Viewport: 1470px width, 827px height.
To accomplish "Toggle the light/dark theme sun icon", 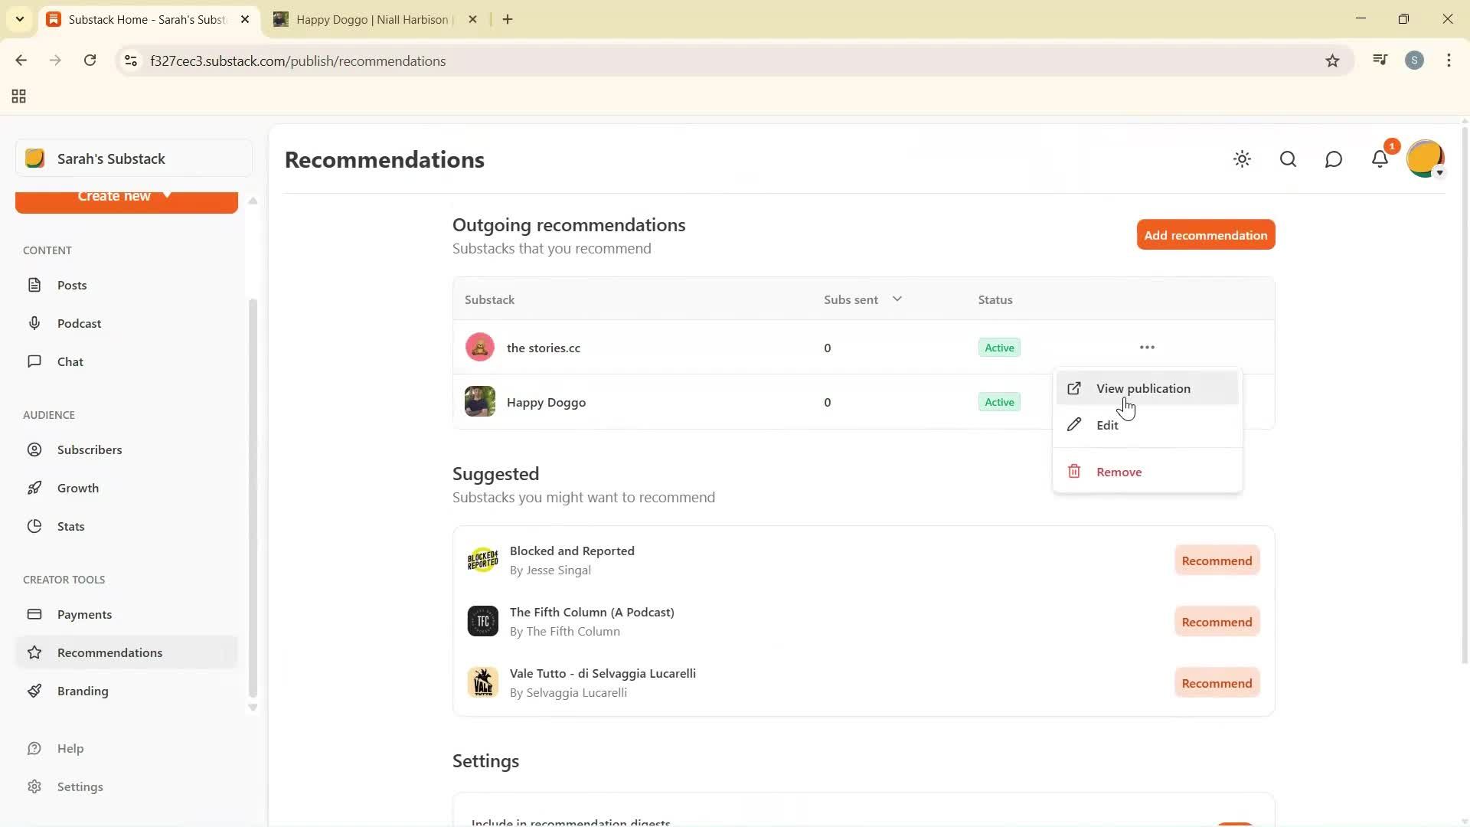I will 1242,159.
